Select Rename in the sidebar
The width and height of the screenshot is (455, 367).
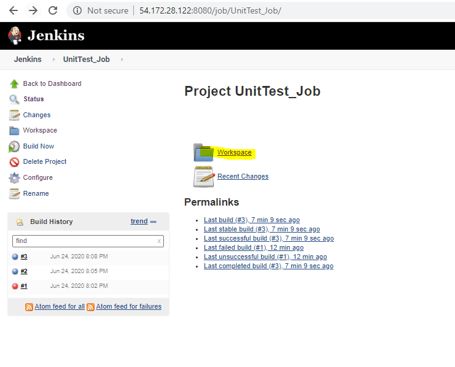click(36, 193)
